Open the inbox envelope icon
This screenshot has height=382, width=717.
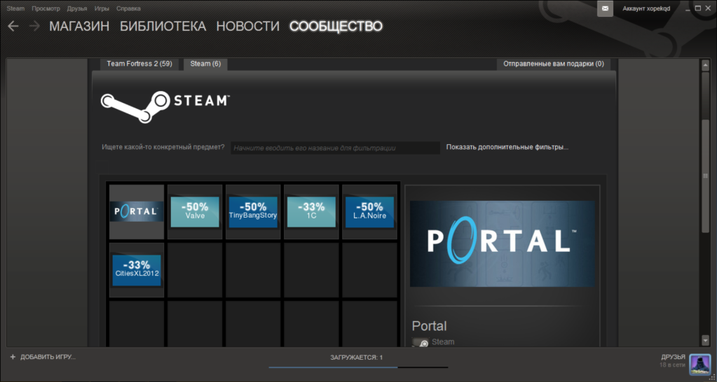(x=604, y=8)
